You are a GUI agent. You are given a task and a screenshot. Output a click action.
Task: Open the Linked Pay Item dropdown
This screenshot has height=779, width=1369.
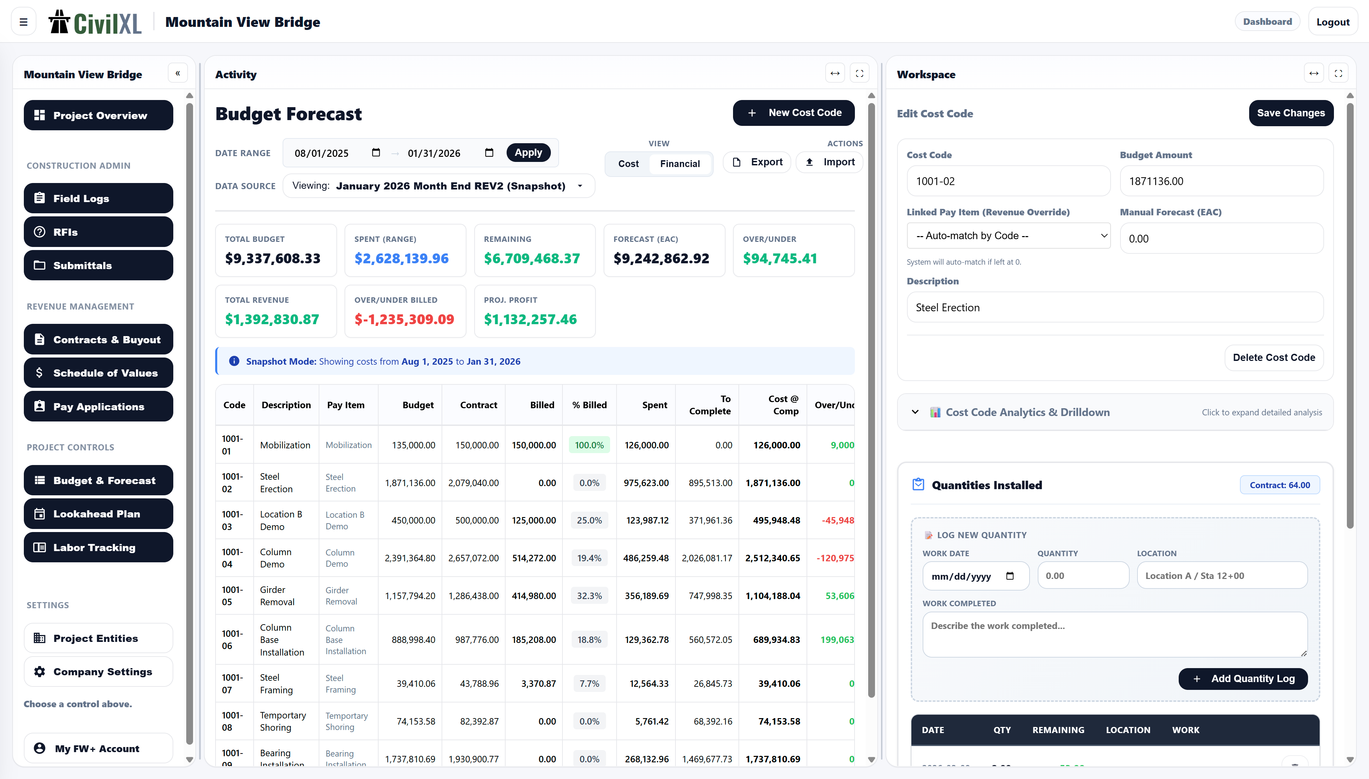[1008, 235]
